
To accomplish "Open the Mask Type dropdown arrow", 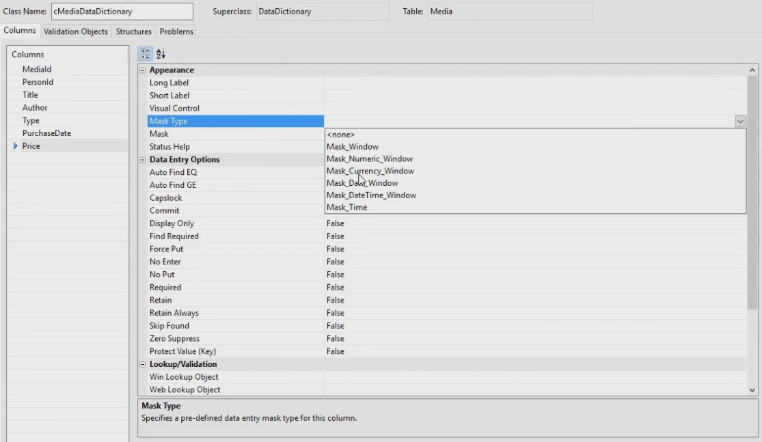I will (x=740, y=121).
